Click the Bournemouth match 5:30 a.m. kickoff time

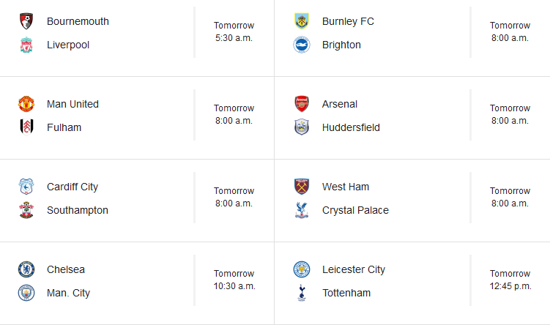[x=234, y=38]
